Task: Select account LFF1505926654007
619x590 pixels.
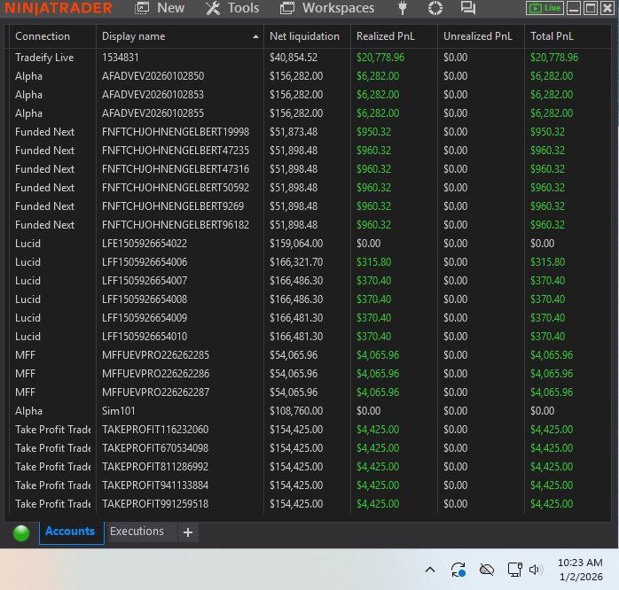Action: (145, 281)
